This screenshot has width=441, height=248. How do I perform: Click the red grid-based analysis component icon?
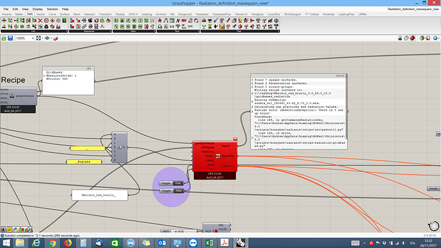tap(218, 156)
